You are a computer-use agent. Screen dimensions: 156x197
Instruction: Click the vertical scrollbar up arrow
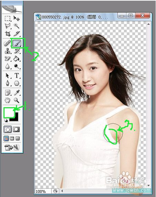[149, 24]
